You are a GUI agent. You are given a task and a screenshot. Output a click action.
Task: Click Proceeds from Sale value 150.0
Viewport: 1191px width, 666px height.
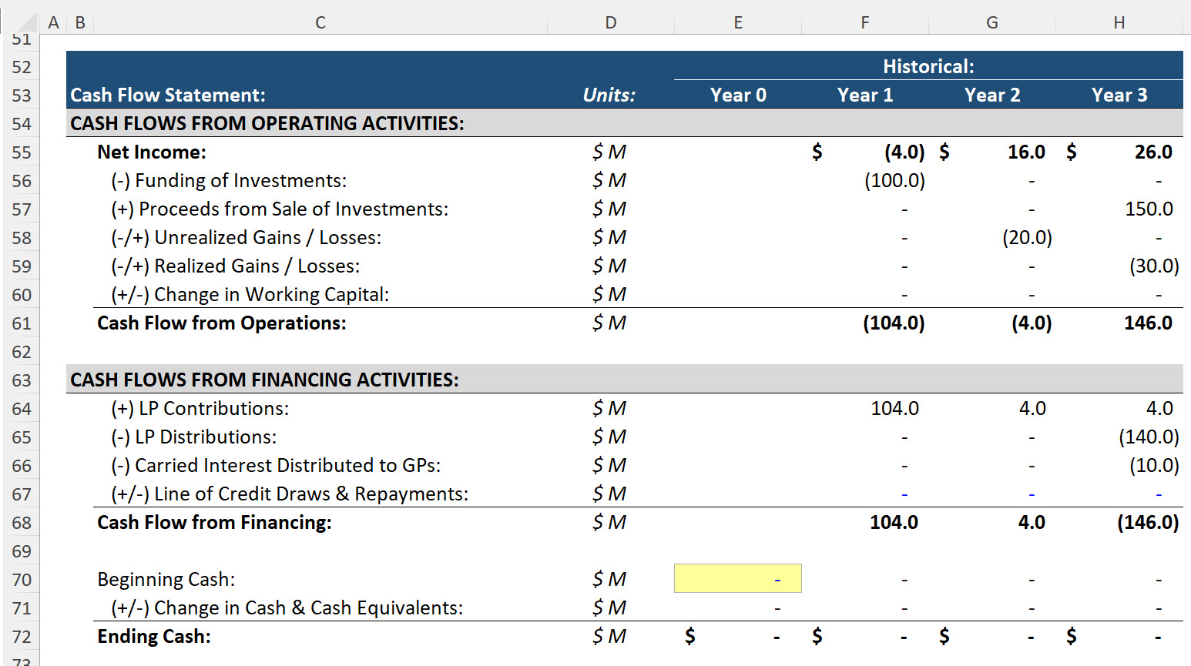point(1149,209)
